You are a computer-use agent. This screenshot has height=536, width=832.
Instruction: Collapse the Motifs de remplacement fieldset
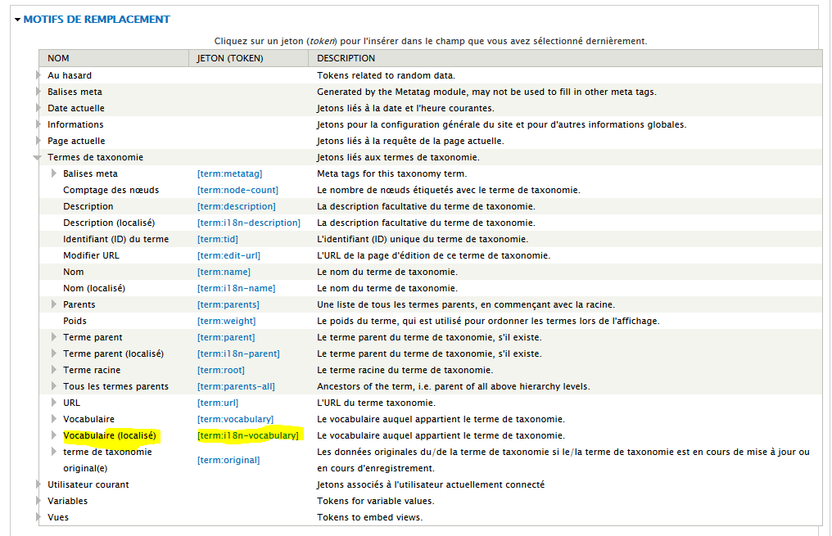click(x=96, y=19)
